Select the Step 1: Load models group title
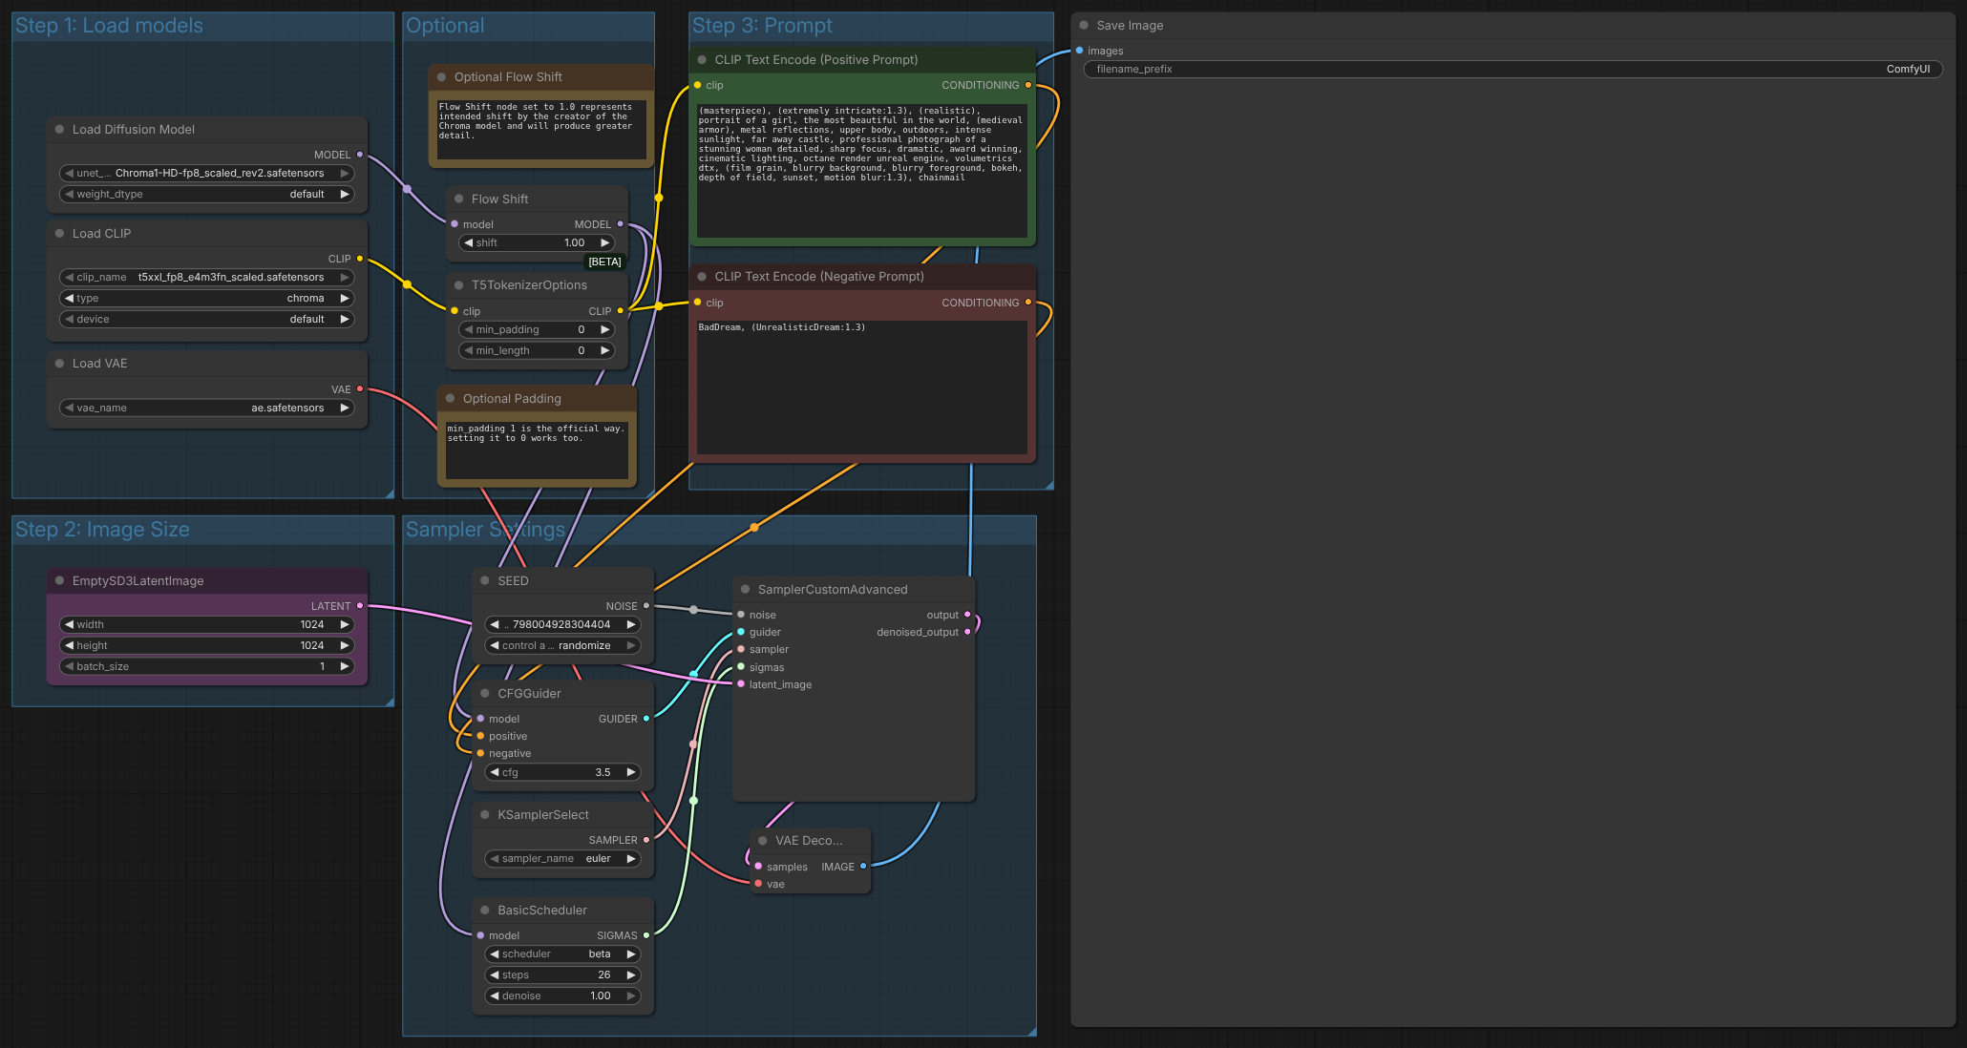 click(x=109, y=26)
